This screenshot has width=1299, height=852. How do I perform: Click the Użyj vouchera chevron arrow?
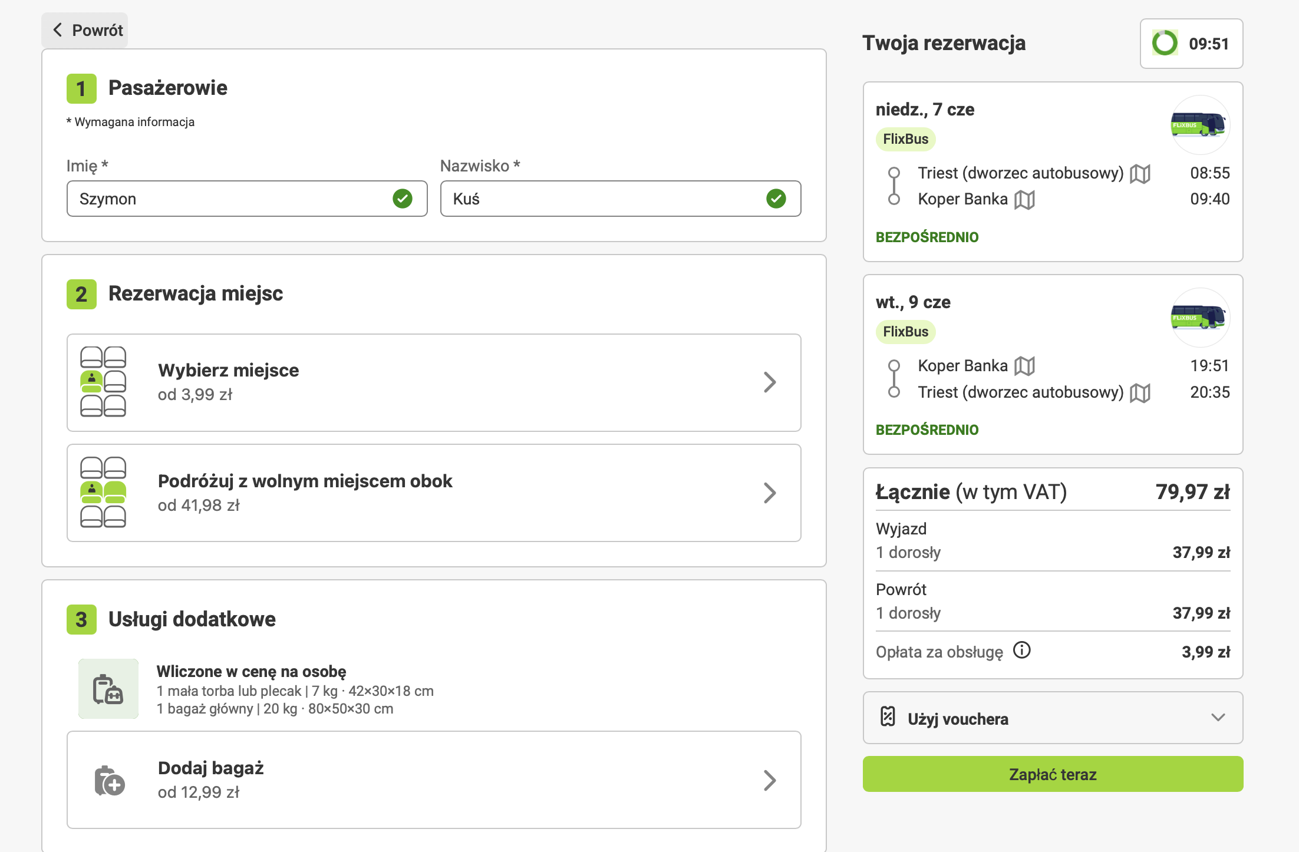tap(1218, 717)
